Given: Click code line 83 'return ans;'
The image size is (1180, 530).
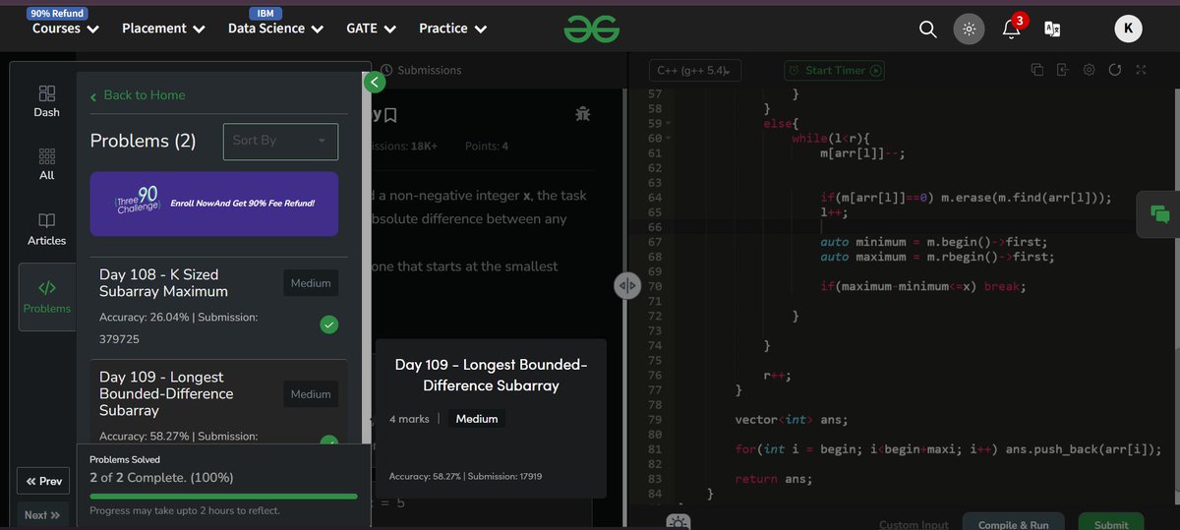Looking at the screenshot, I should [x=774, y=479].
